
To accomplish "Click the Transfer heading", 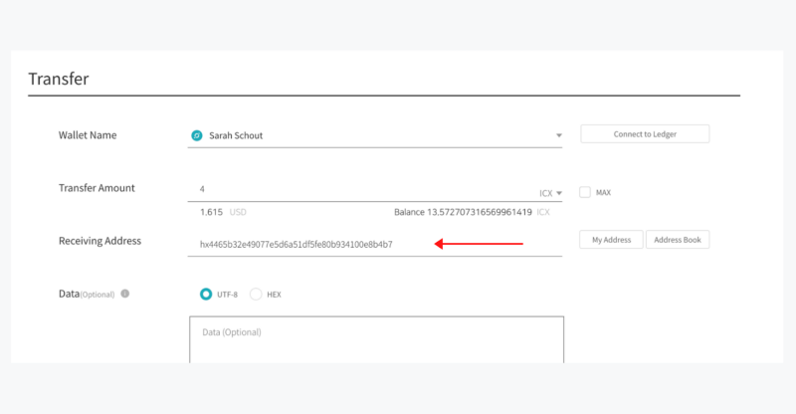I will [x=59, y=79].
